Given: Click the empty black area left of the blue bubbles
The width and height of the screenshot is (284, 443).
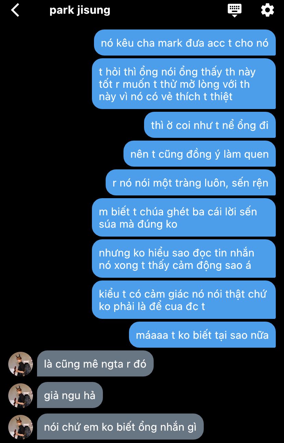Looking at the screenshot, I should pos(45,171).
